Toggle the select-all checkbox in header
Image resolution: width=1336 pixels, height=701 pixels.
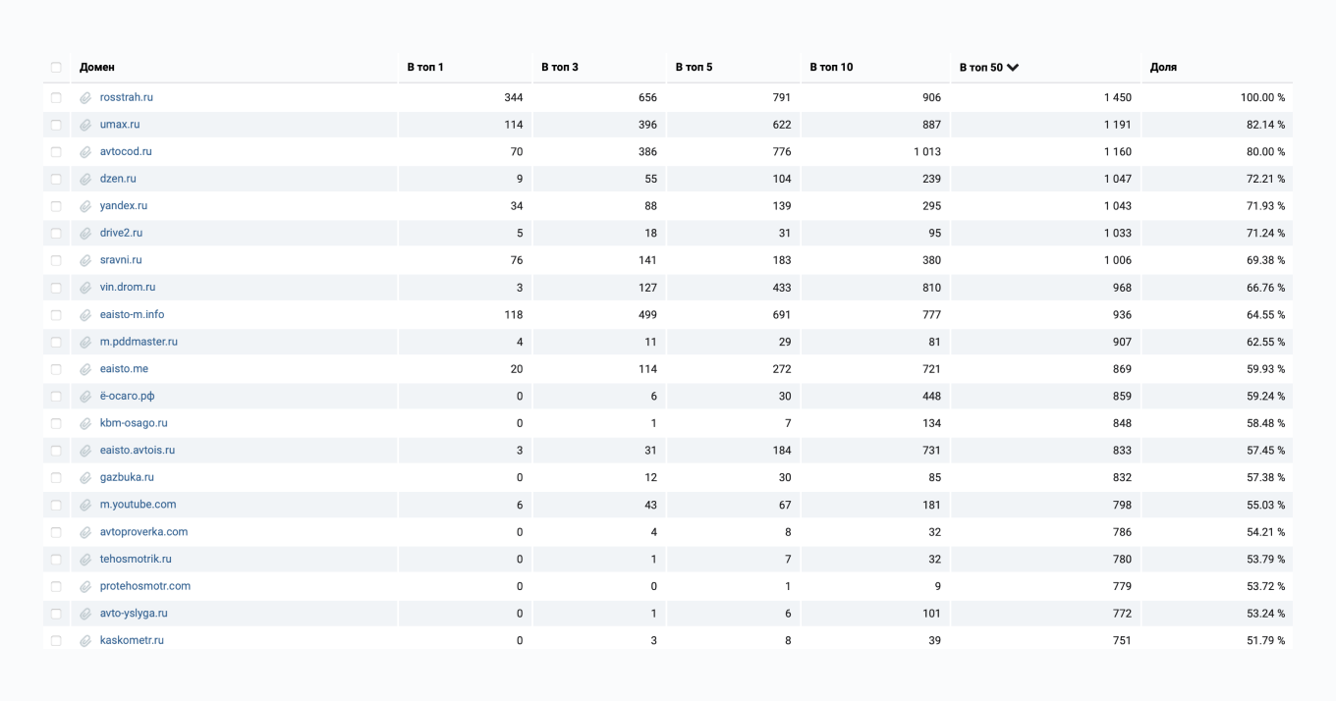pos(56,68)
